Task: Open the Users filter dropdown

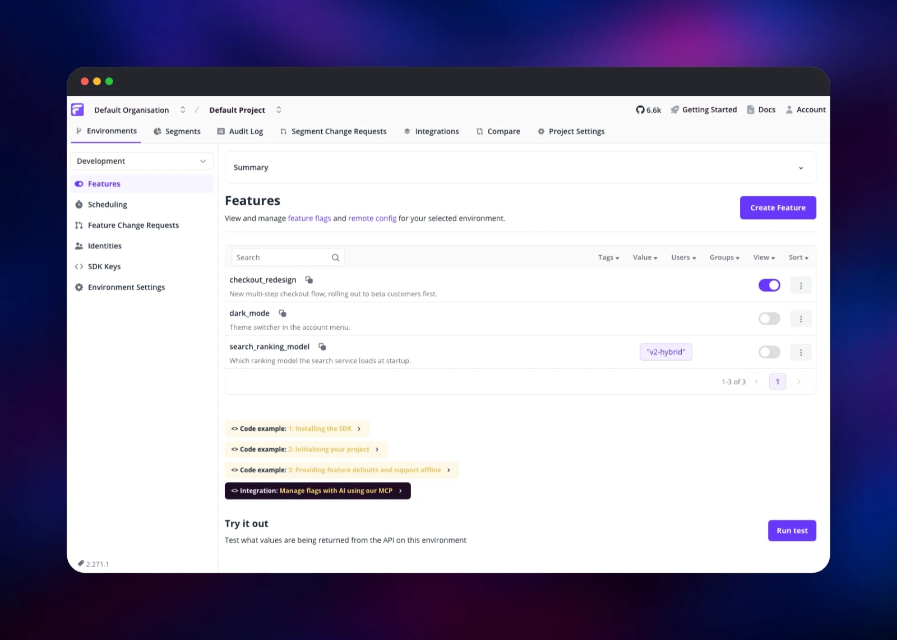Action: click(x=683, y=257)
